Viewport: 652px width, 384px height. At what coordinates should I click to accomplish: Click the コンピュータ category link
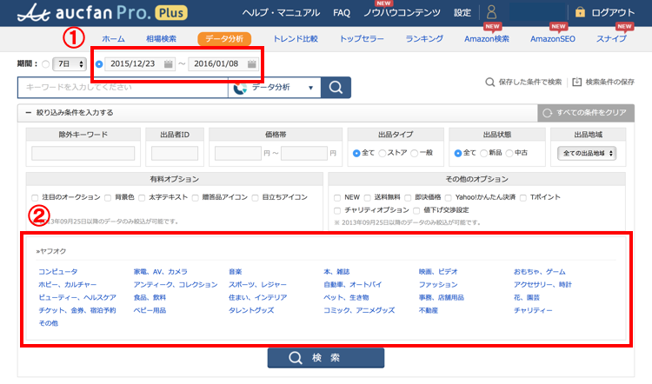(x=58, y=272)
